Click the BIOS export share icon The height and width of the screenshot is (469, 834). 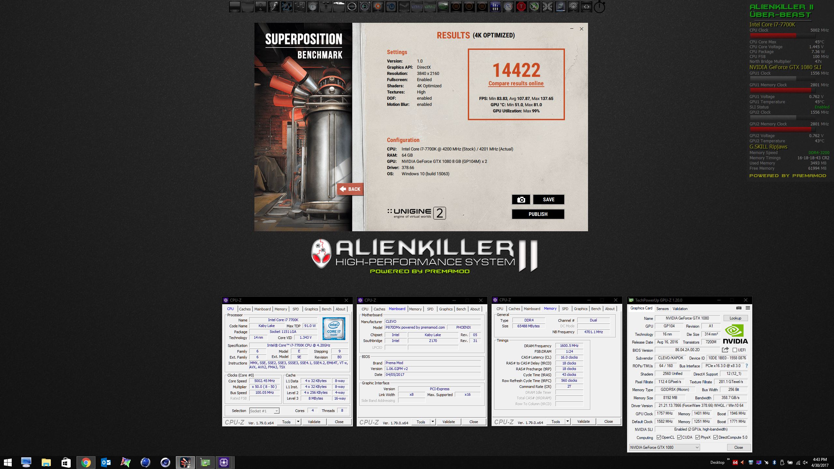pyautogui.click(x=725, y=350)
